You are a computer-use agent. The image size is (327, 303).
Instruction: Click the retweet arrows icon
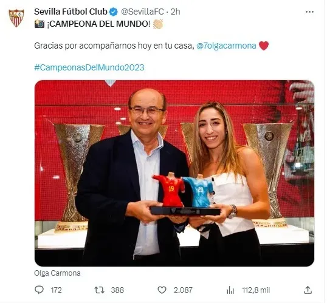click(x=99, y=290)
